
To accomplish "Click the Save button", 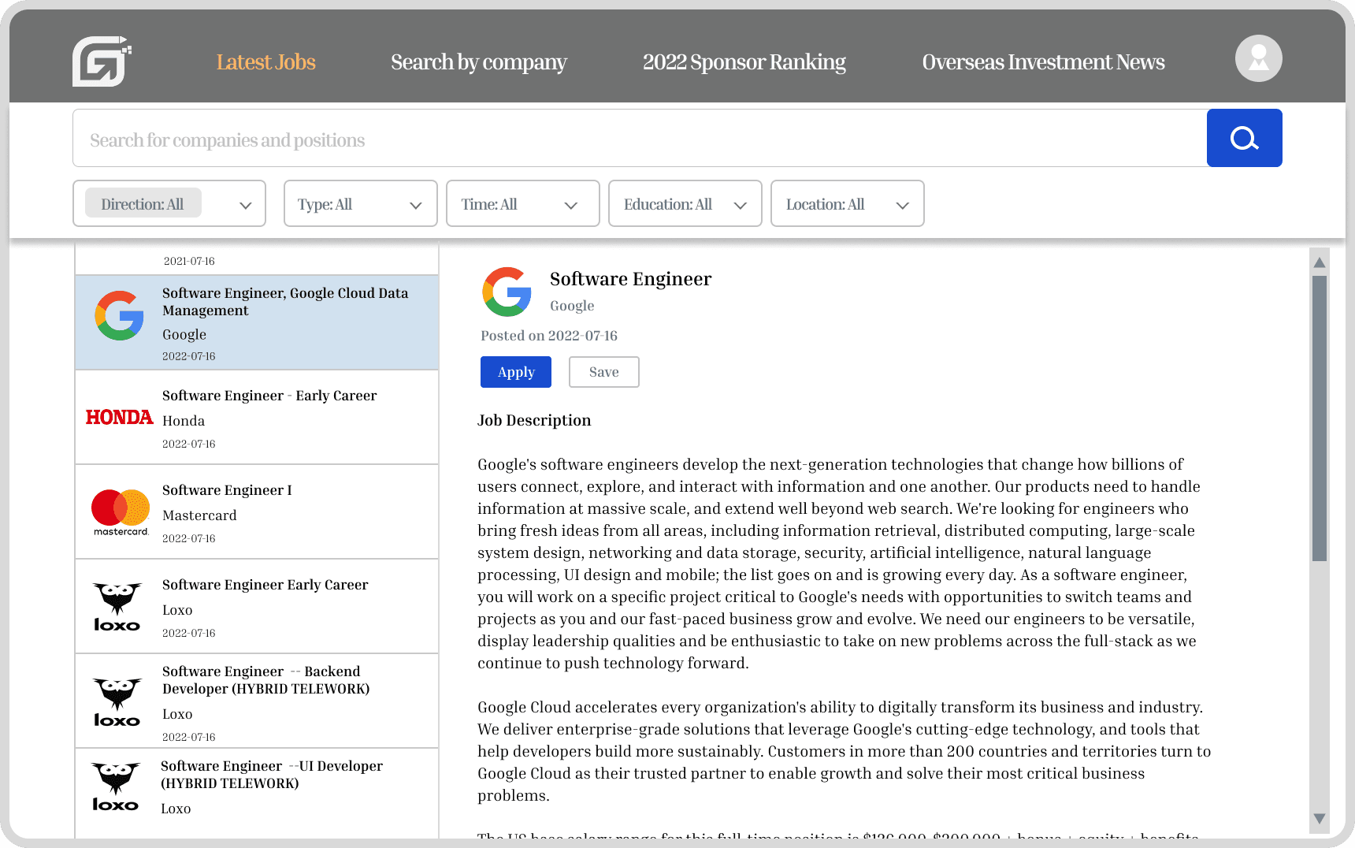I will click(x=604, y=372).
